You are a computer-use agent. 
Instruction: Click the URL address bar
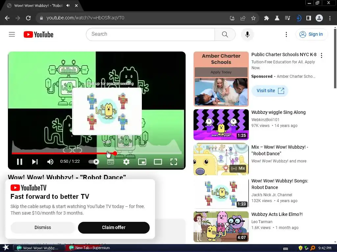tap(133, 18)
